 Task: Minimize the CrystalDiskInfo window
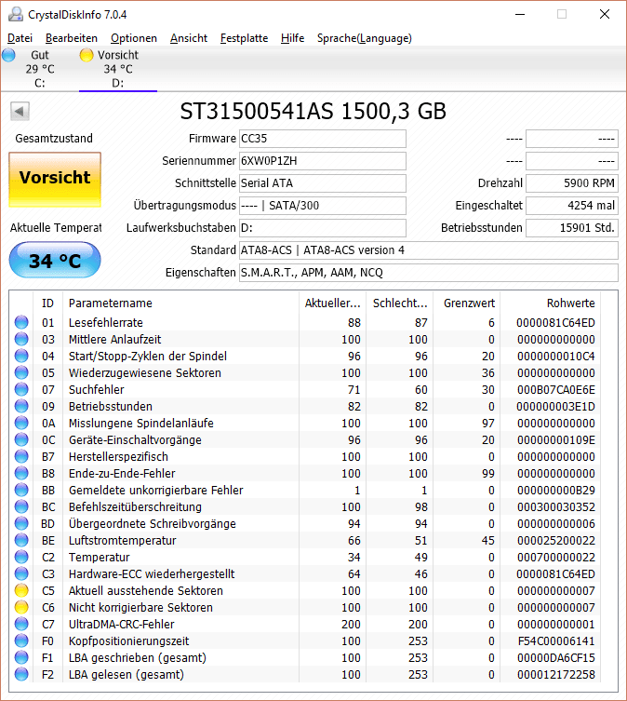click(520, 14)
